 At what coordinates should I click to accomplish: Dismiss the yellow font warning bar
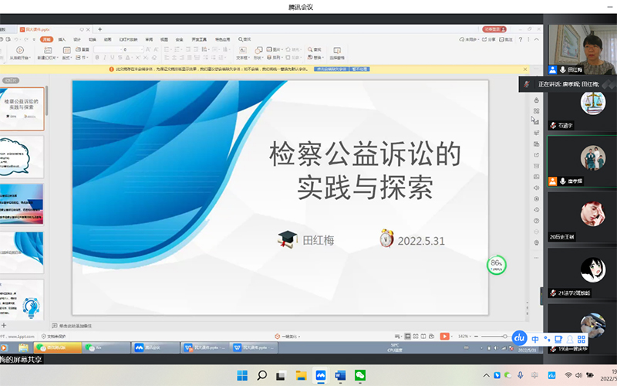click(525, 69)
